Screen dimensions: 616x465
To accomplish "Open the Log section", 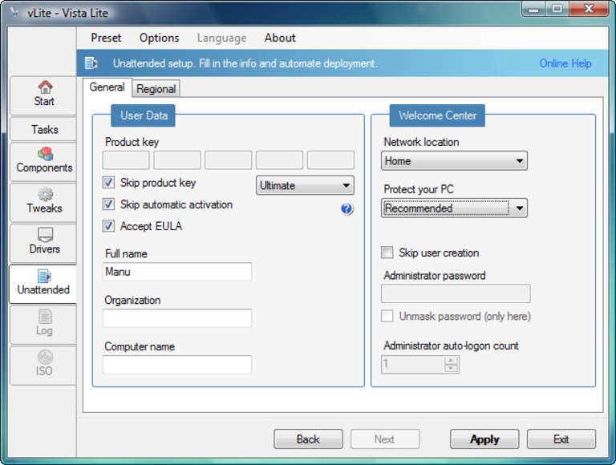I will pos(43,324).
